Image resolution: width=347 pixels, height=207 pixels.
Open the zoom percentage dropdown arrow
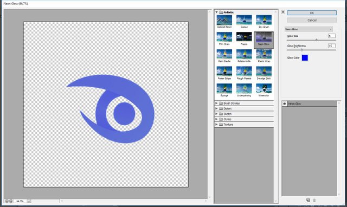click(x=29, y=201)
